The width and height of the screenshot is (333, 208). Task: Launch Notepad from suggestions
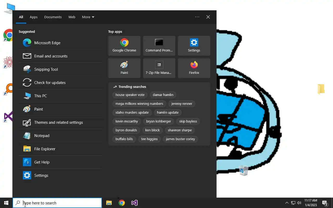pyautogui.click(x=60, y=136)
